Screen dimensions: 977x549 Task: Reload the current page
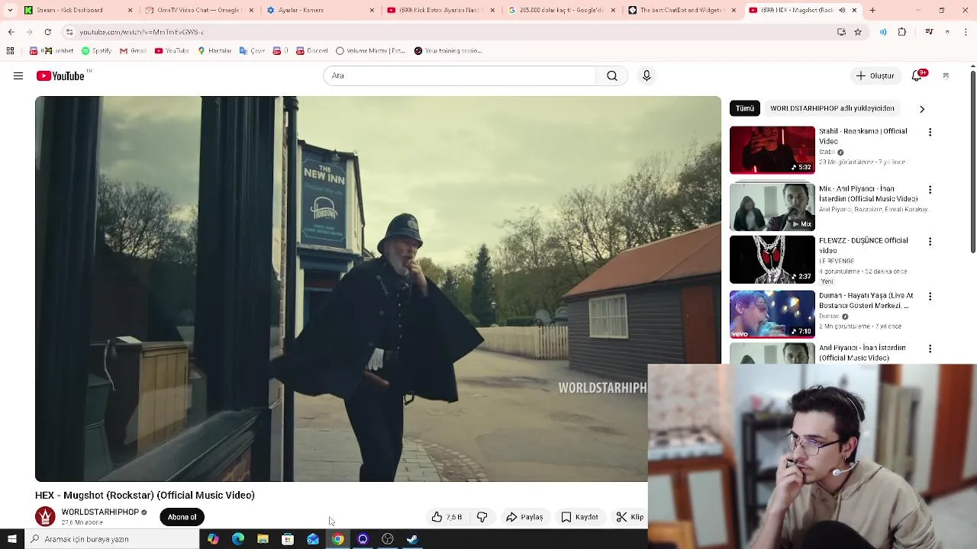click(47, 32)
